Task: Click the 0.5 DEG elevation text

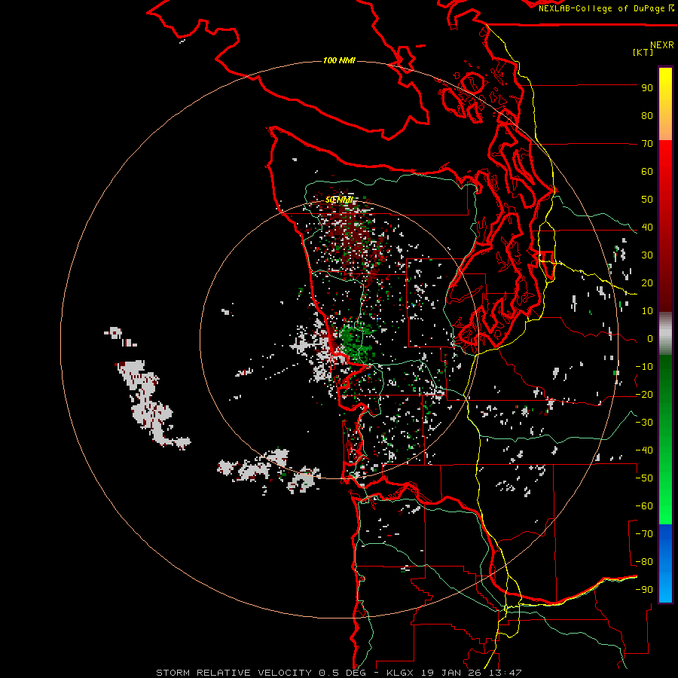Action: (x=343, y=673)
